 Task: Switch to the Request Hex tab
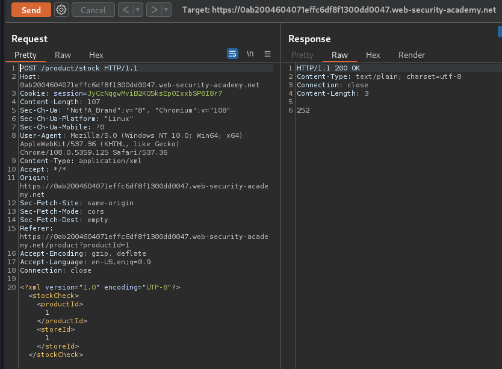click(x=96, y=55)
